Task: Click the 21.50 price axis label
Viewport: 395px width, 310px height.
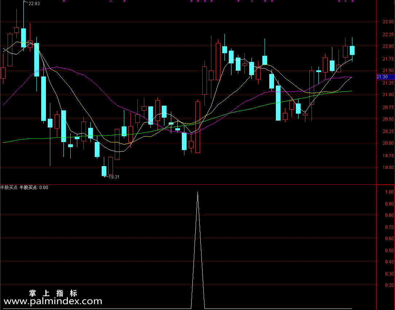Action: point(388,71)
